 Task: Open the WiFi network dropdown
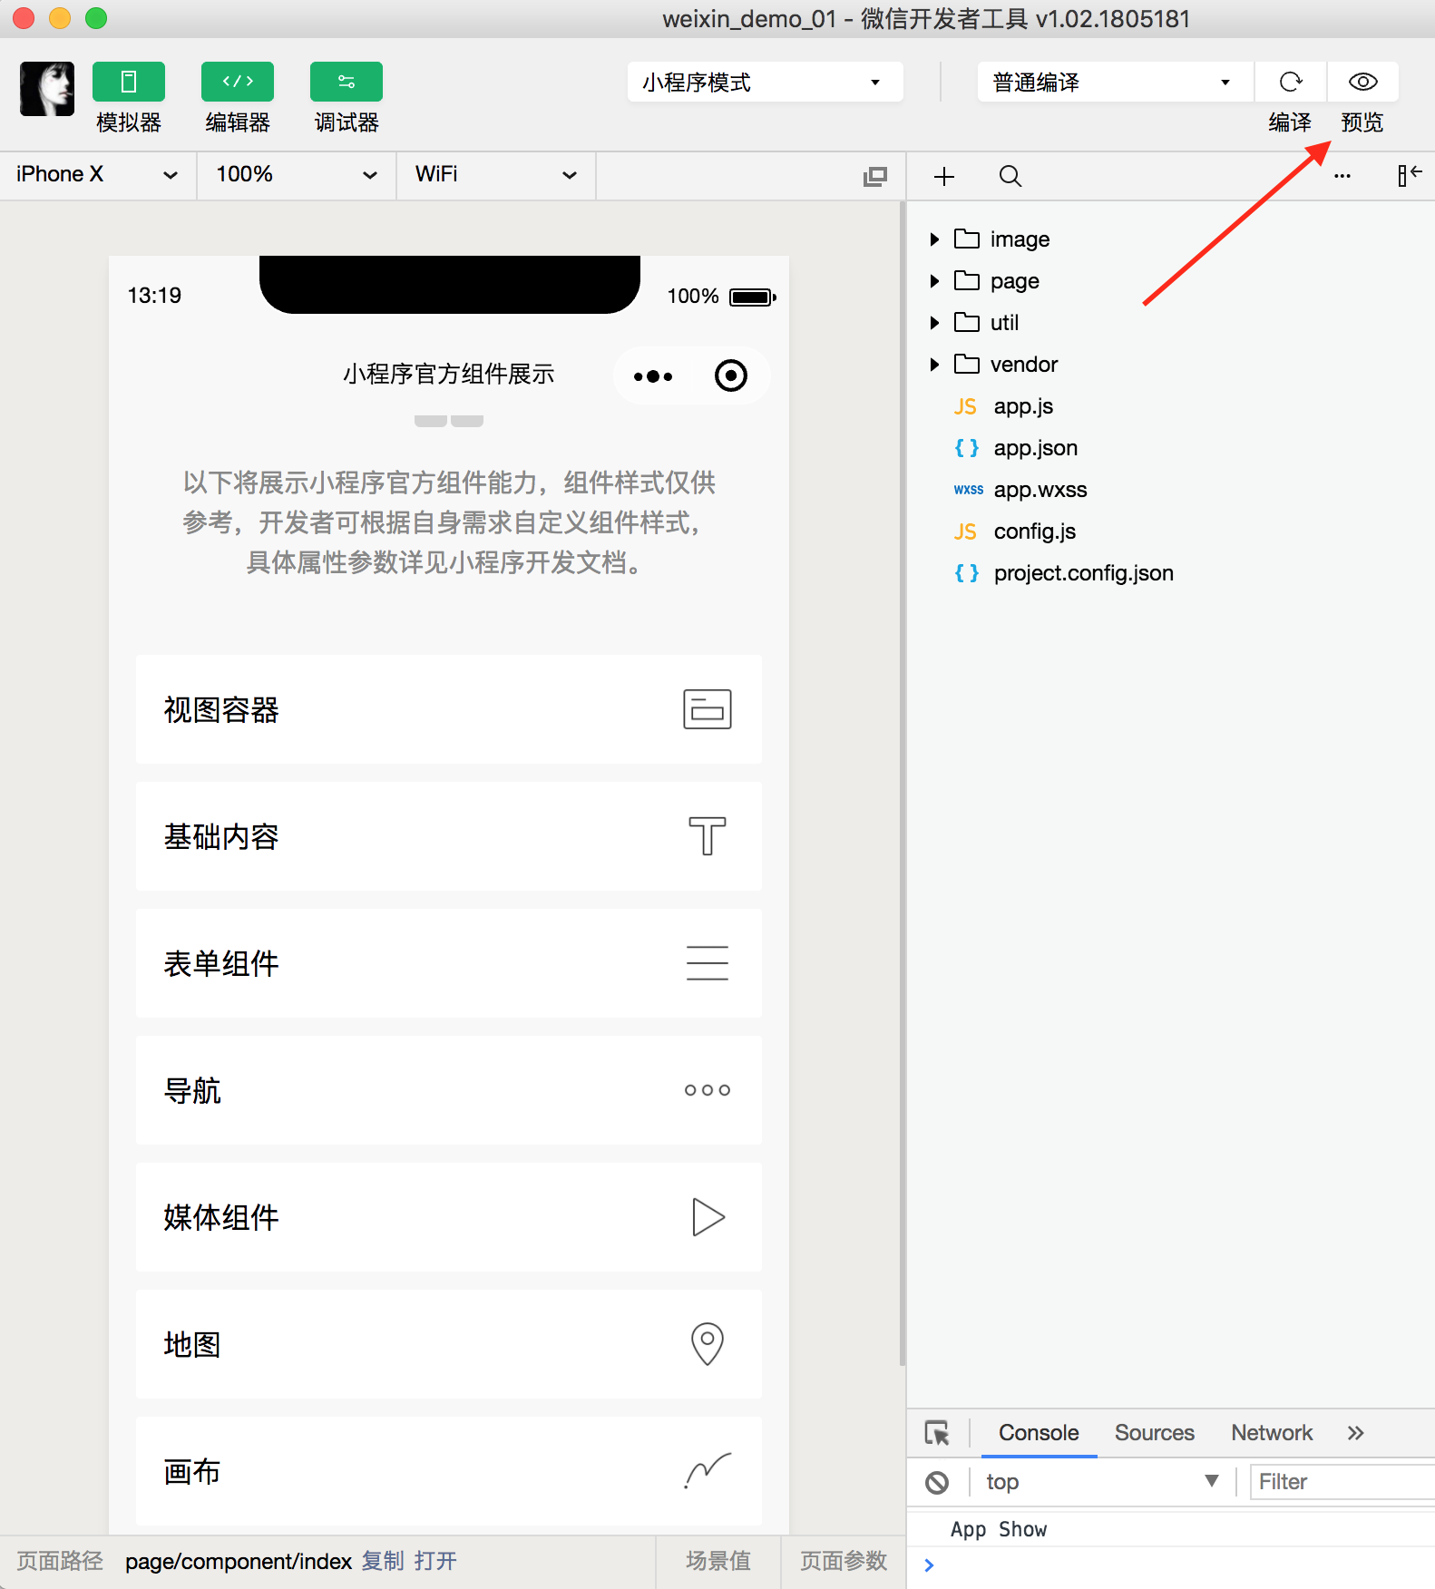pos(495,174)
